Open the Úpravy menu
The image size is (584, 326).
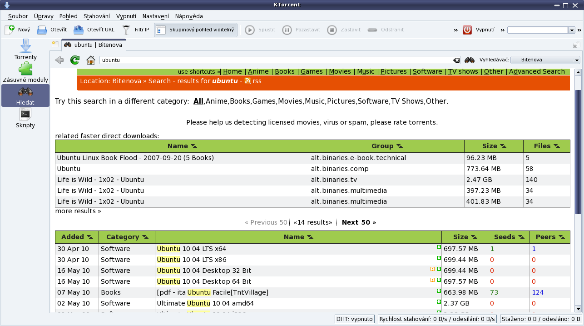44,16
